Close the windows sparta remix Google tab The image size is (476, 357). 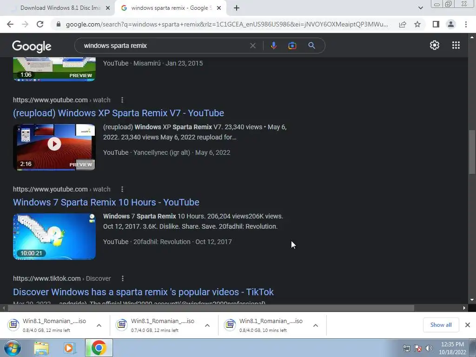coord(219,8)
